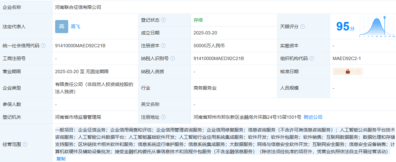This screenshot has height=162, width=396.
Task: Click question mark icon beside 注册资本
Action: tap(163, 46)
